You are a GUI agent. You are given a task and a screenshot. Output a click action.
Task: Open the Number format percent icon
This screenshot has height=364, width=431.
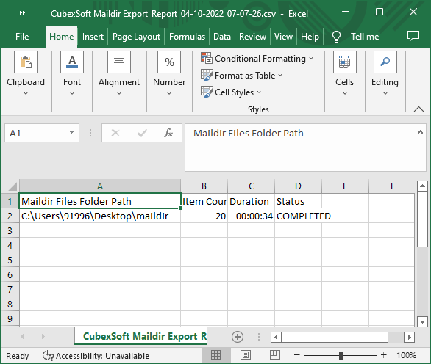[x=169, y=62]
